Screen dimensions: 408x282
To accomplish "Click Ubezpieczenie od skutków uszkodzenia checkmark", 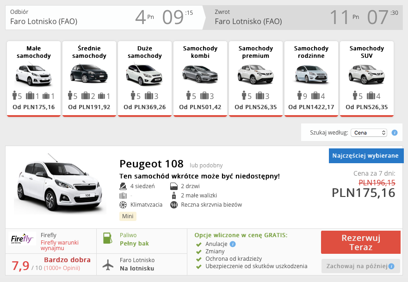I will click(199, 266).
